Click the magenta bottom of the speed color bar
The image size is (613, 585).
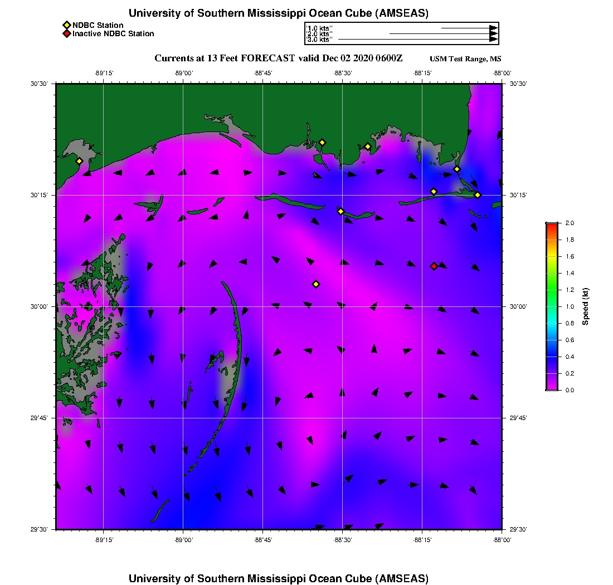pyautogui.click(x=551, y=387)
